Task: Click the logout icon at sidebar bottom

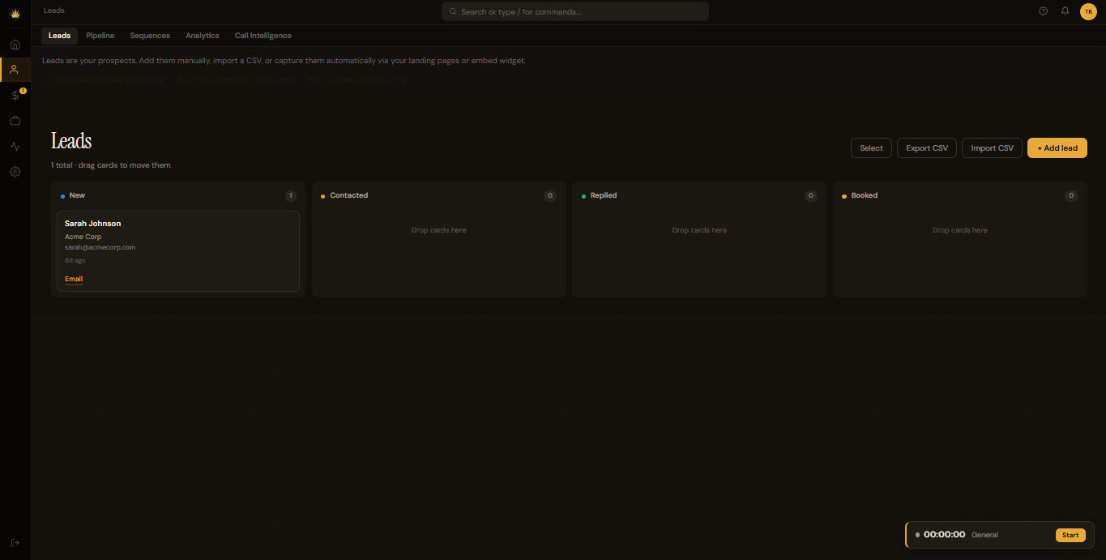Action: [x=15, y=543]
